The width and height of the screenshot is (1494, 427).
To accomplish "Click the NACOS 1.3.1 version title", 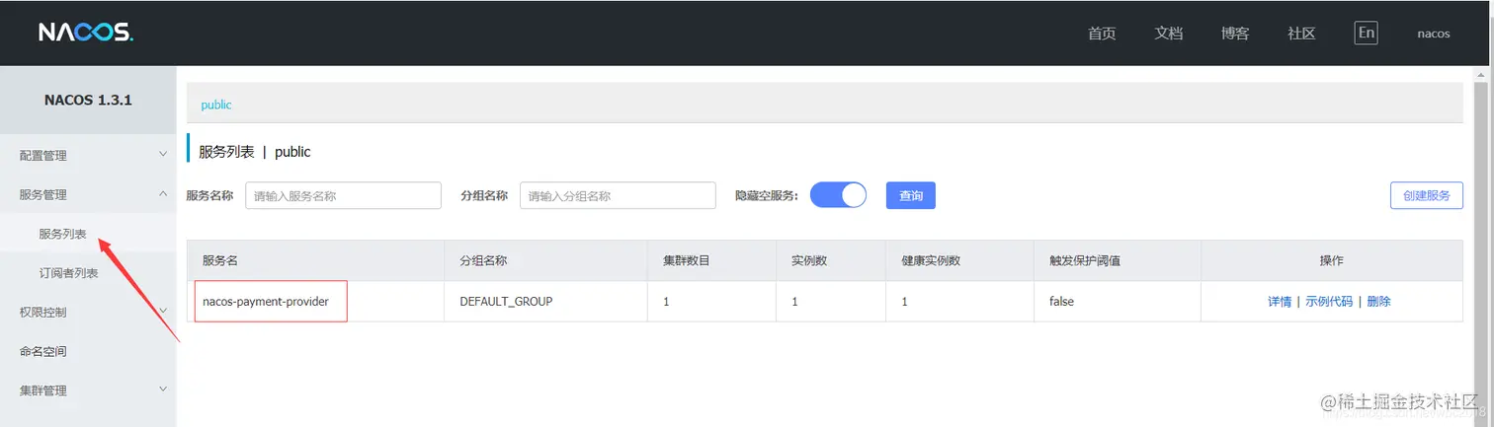I will click(x=88, y=100).
